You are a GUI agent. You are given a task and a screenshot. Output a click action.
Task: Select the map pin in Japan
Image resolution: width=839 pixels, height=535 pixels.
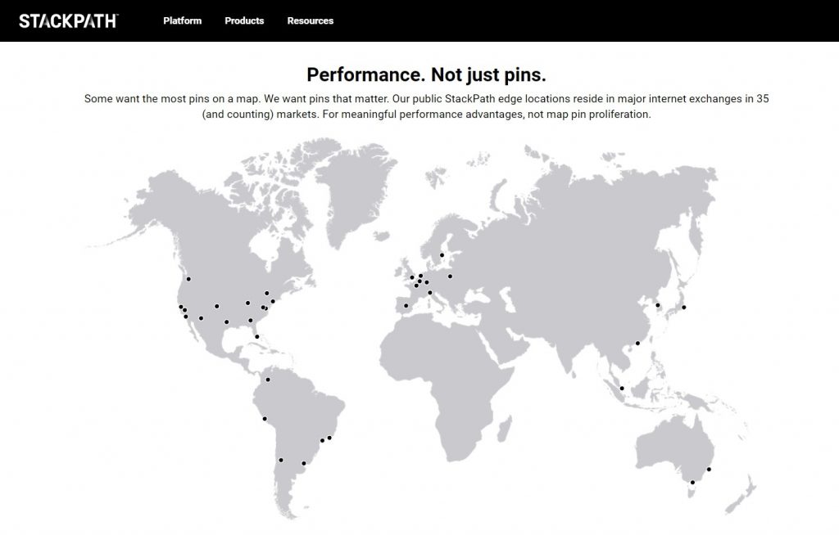point(684,307)
